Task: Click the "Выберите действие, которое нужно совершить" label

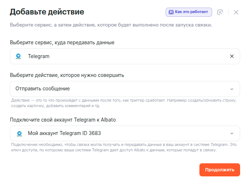Action: click(x=67, y=75)
